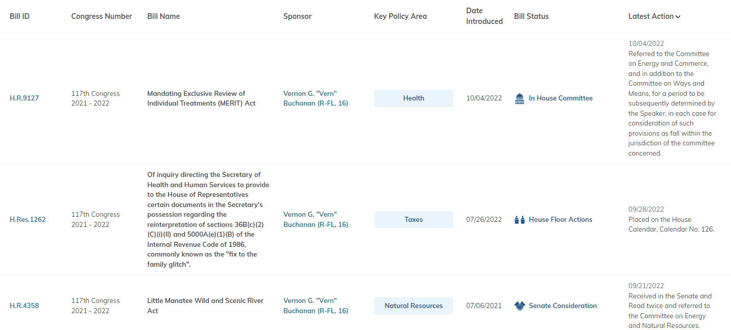Open Vern Buchanan sponsor link for MERIT Act

click(x=315, y=98)
